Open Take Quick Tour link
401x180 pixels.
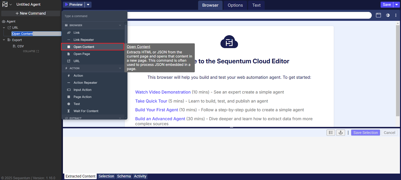151,101
